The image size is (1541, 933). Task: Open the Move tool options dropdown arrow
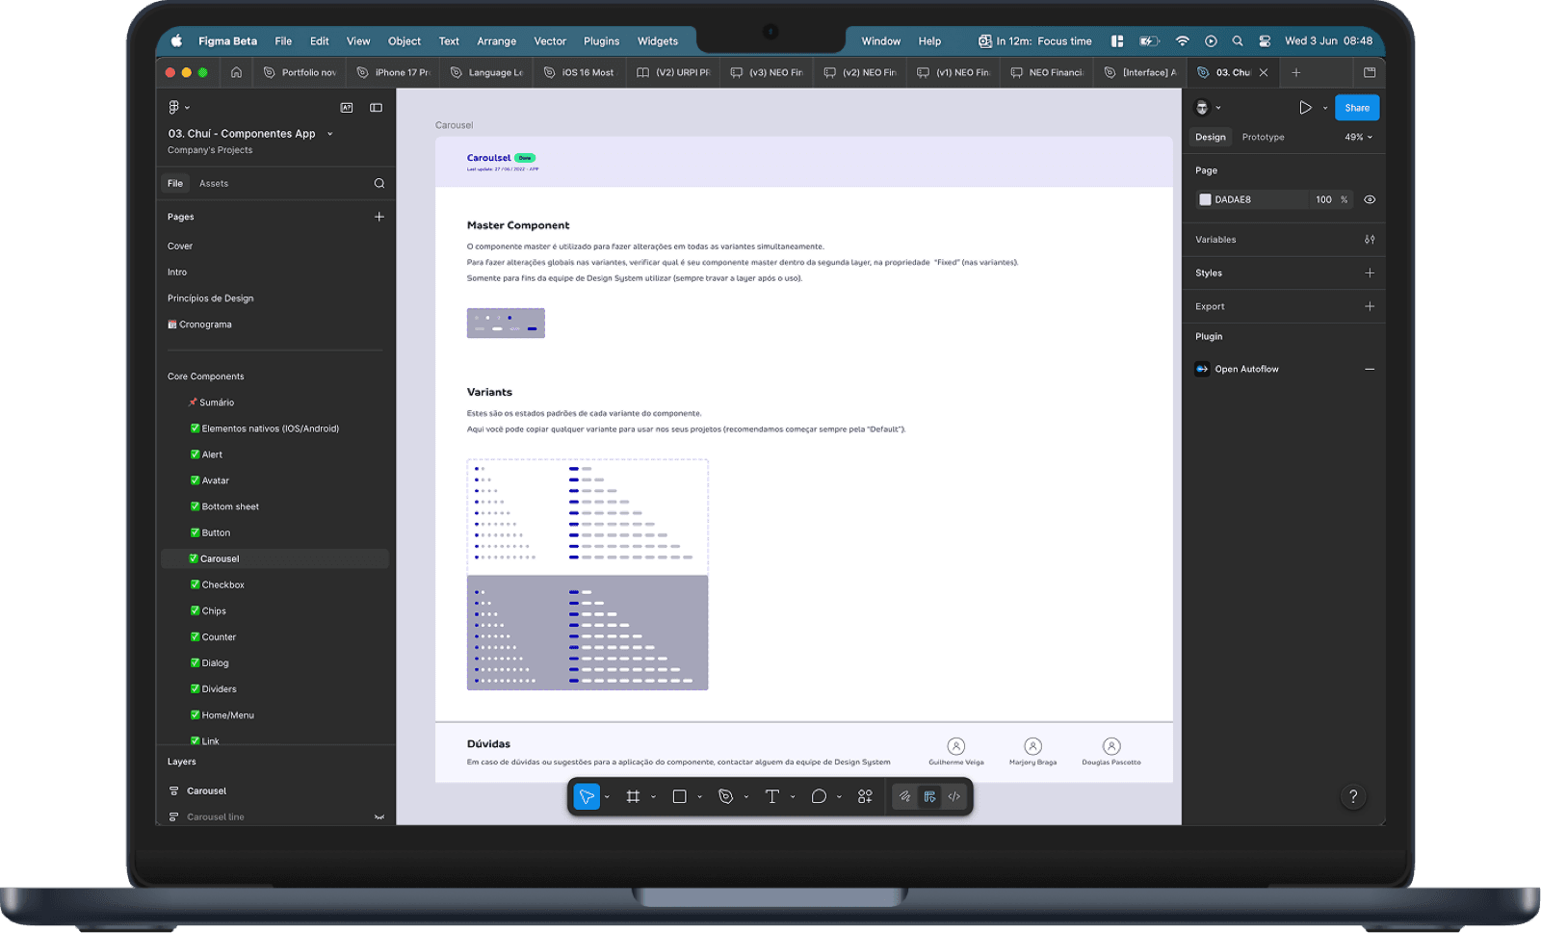pos(607,797)
